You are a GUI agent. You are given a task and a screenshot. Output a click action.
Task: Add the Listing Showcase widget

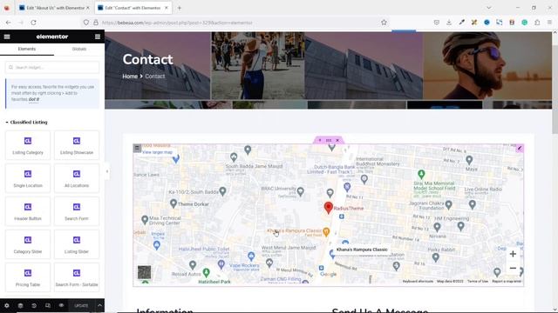click(77, 145)
